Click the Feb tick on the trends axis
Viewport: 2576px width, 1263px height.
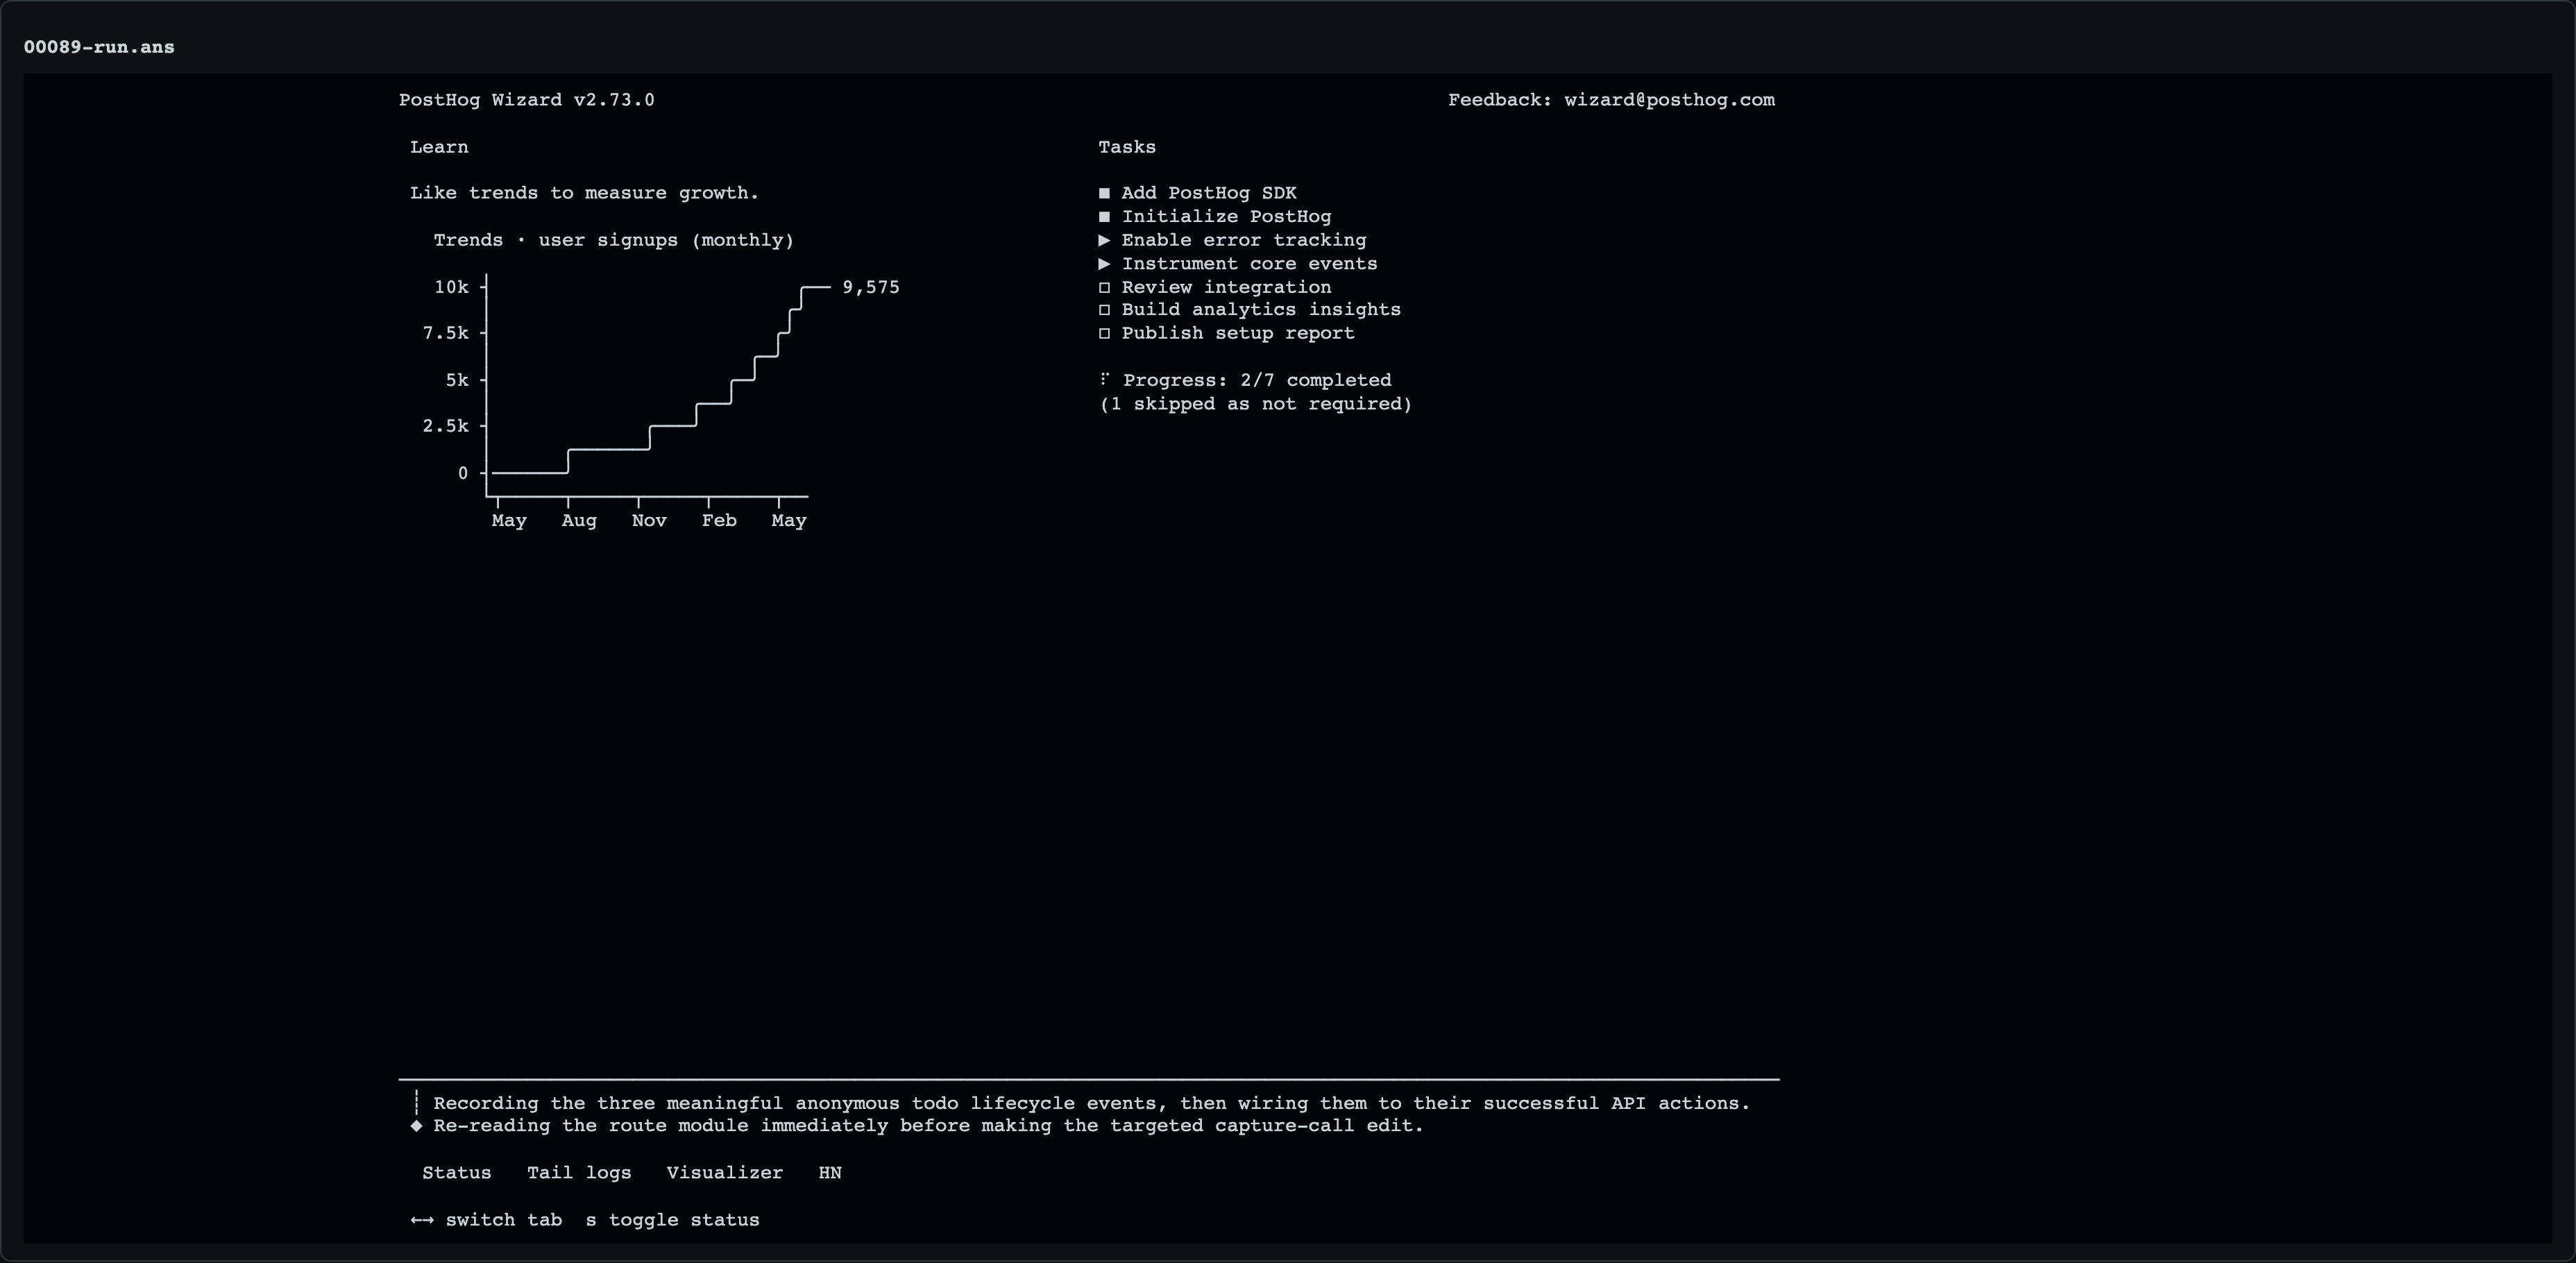pos(719,520)
